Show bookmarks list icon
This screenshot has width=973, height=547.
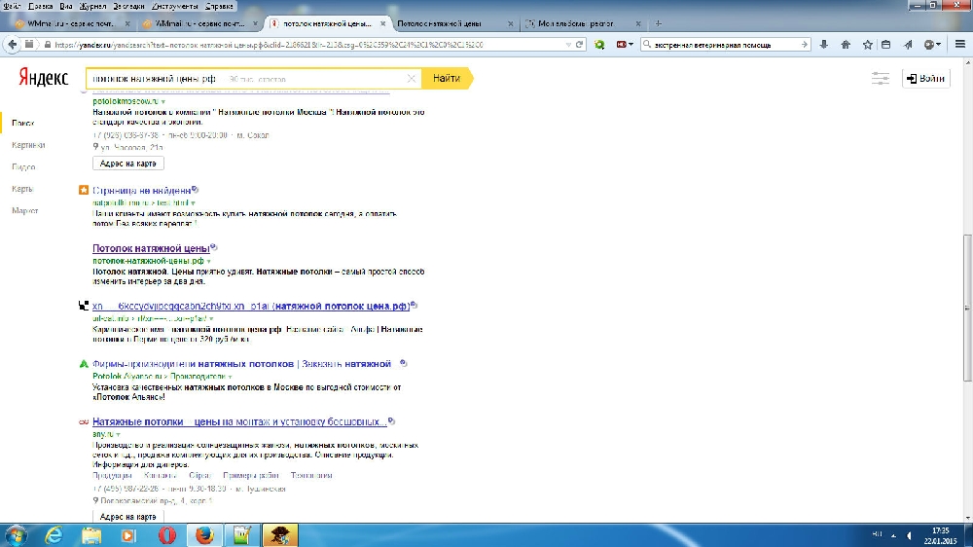point(886,45)
